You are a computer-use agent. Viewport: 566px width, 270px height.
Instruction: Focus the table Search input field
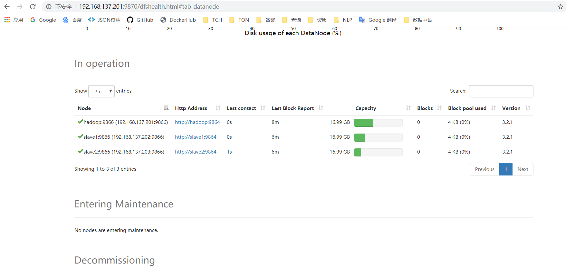(x=501, y=91)
